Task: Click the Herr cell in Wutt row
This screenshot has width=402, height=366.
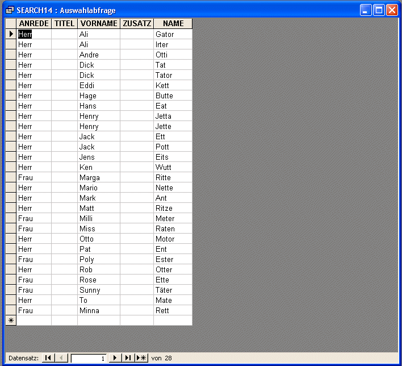Action: coord(34,167)
